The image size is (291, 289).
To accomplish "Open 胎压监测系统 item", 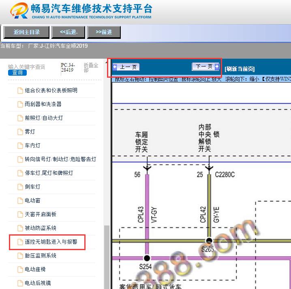I will [41, 256].
